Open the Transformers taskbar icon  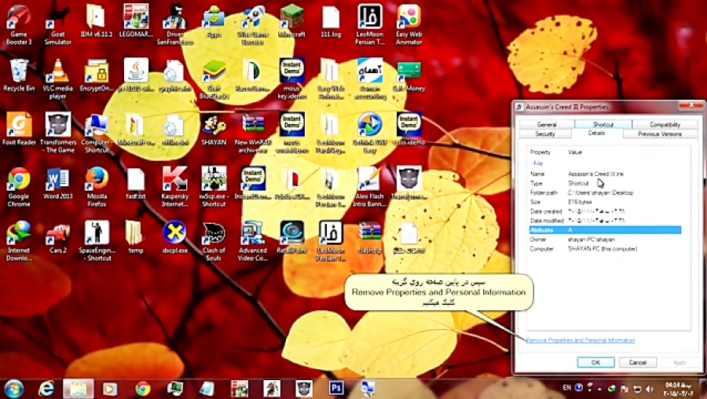[x=304, y=388]
